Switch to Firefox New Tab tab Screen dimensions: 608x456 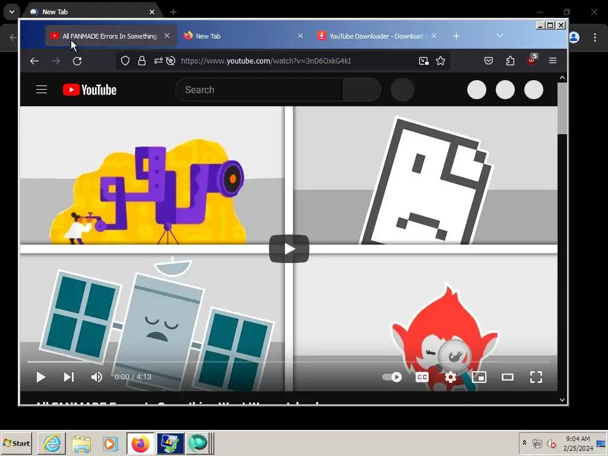244,36
